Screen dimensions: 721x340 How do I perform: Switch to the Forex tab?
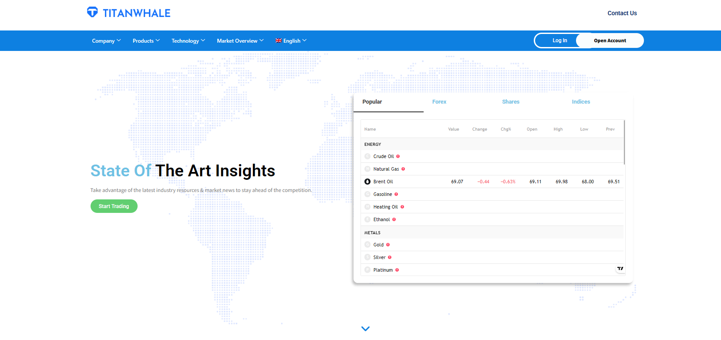[439, 102]
